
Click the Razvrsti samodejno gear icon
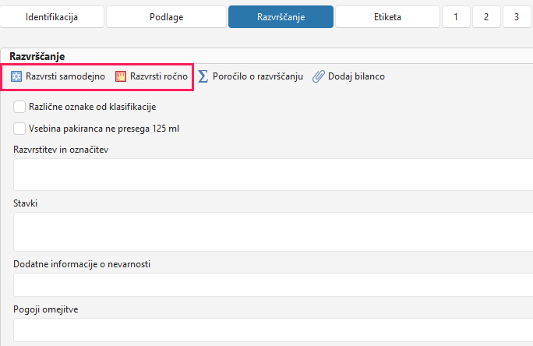(16, 76)
